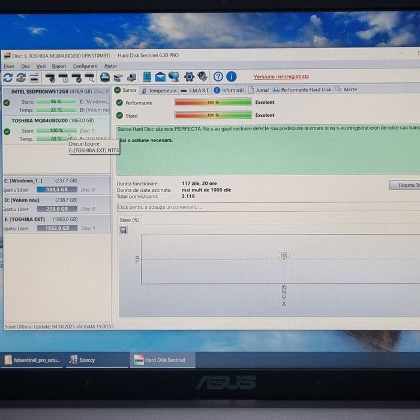Open the Performante Hard Disk tab
This screenshot has width=420, height=420.
(302, 90)
